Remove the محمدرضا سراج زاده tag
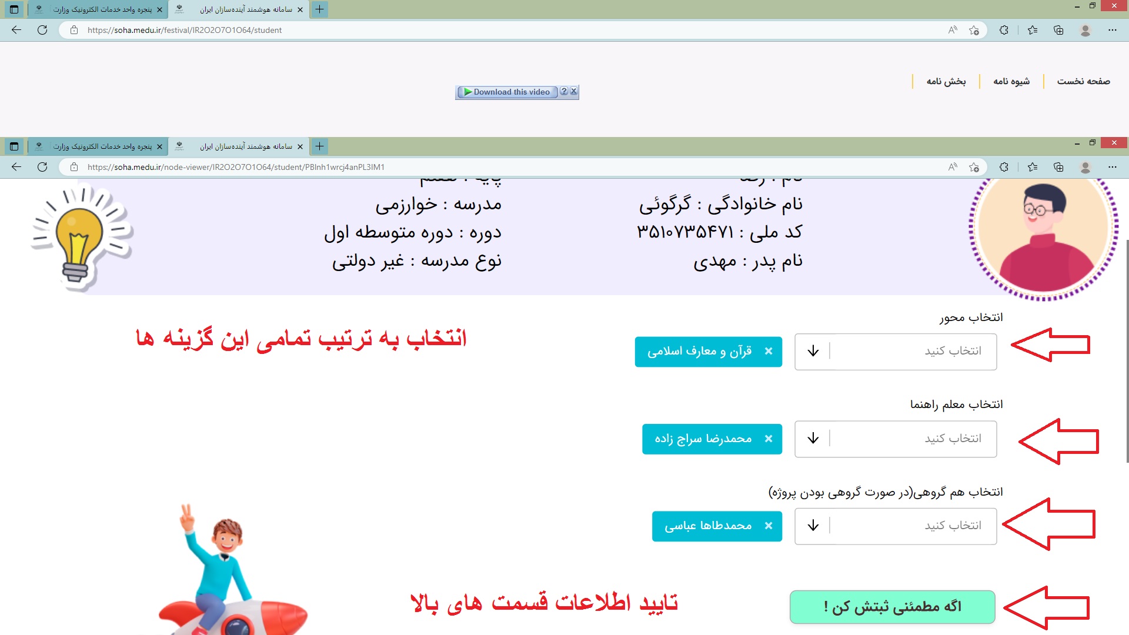This screenshot has width=1129, height=635. [768, 439]
